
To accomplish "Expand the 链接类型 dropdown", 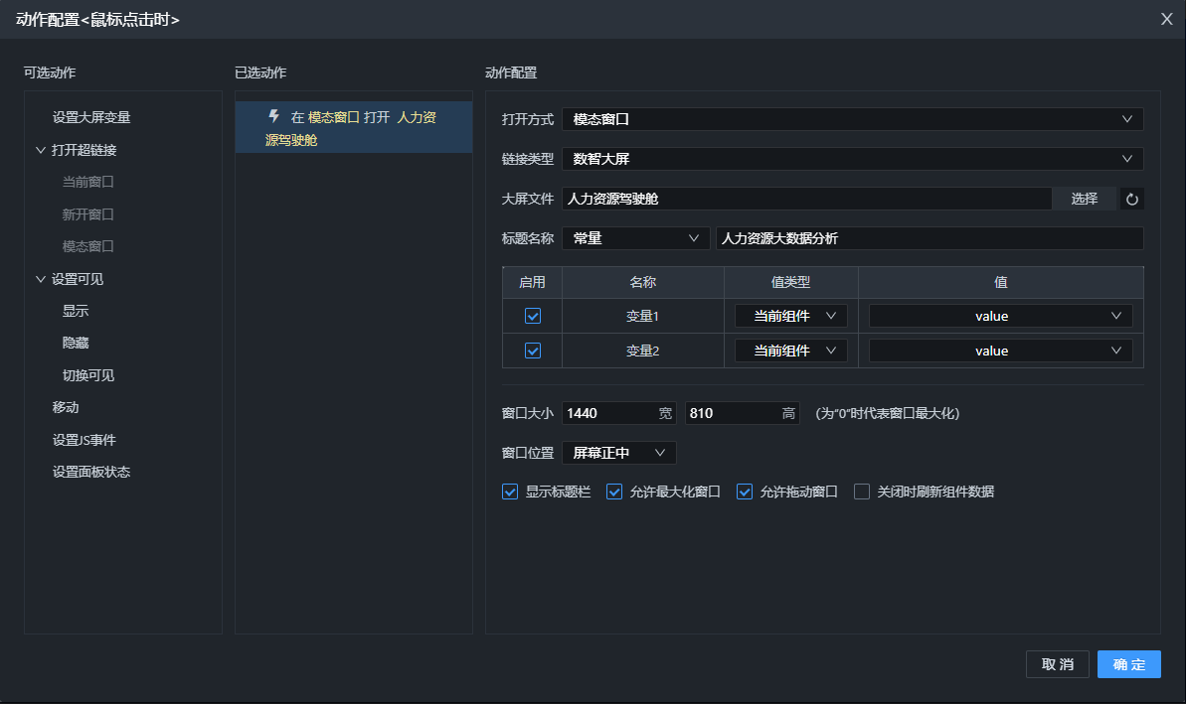I will click(852, 159).
